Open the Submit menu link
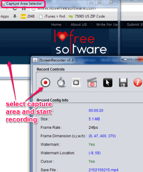The image size is (143, 172). [x=135, y=25]
